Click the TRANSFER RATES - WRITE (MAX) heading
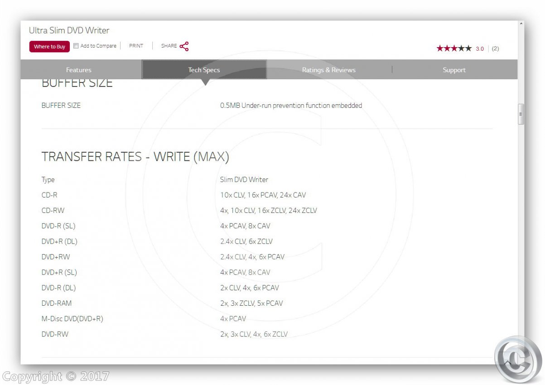The width and height of the screenshot is (545, 385). pos(135,157)
